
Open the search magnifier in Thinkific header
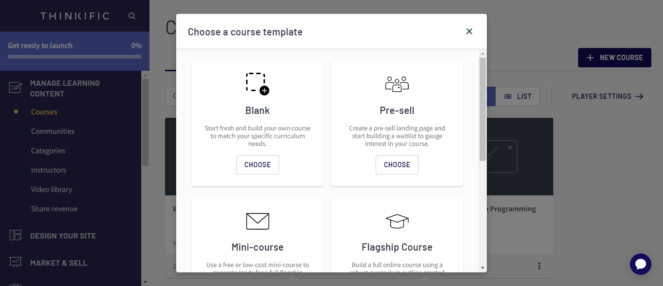132,16
